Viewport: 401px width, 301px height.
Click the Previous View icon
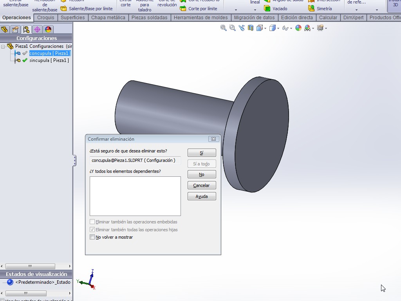(242, 28)
